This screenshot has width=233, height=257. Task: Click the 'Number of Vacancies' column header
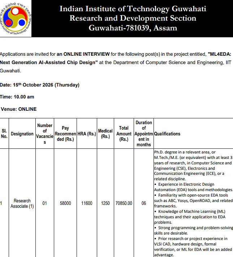[x=45, y=134]
